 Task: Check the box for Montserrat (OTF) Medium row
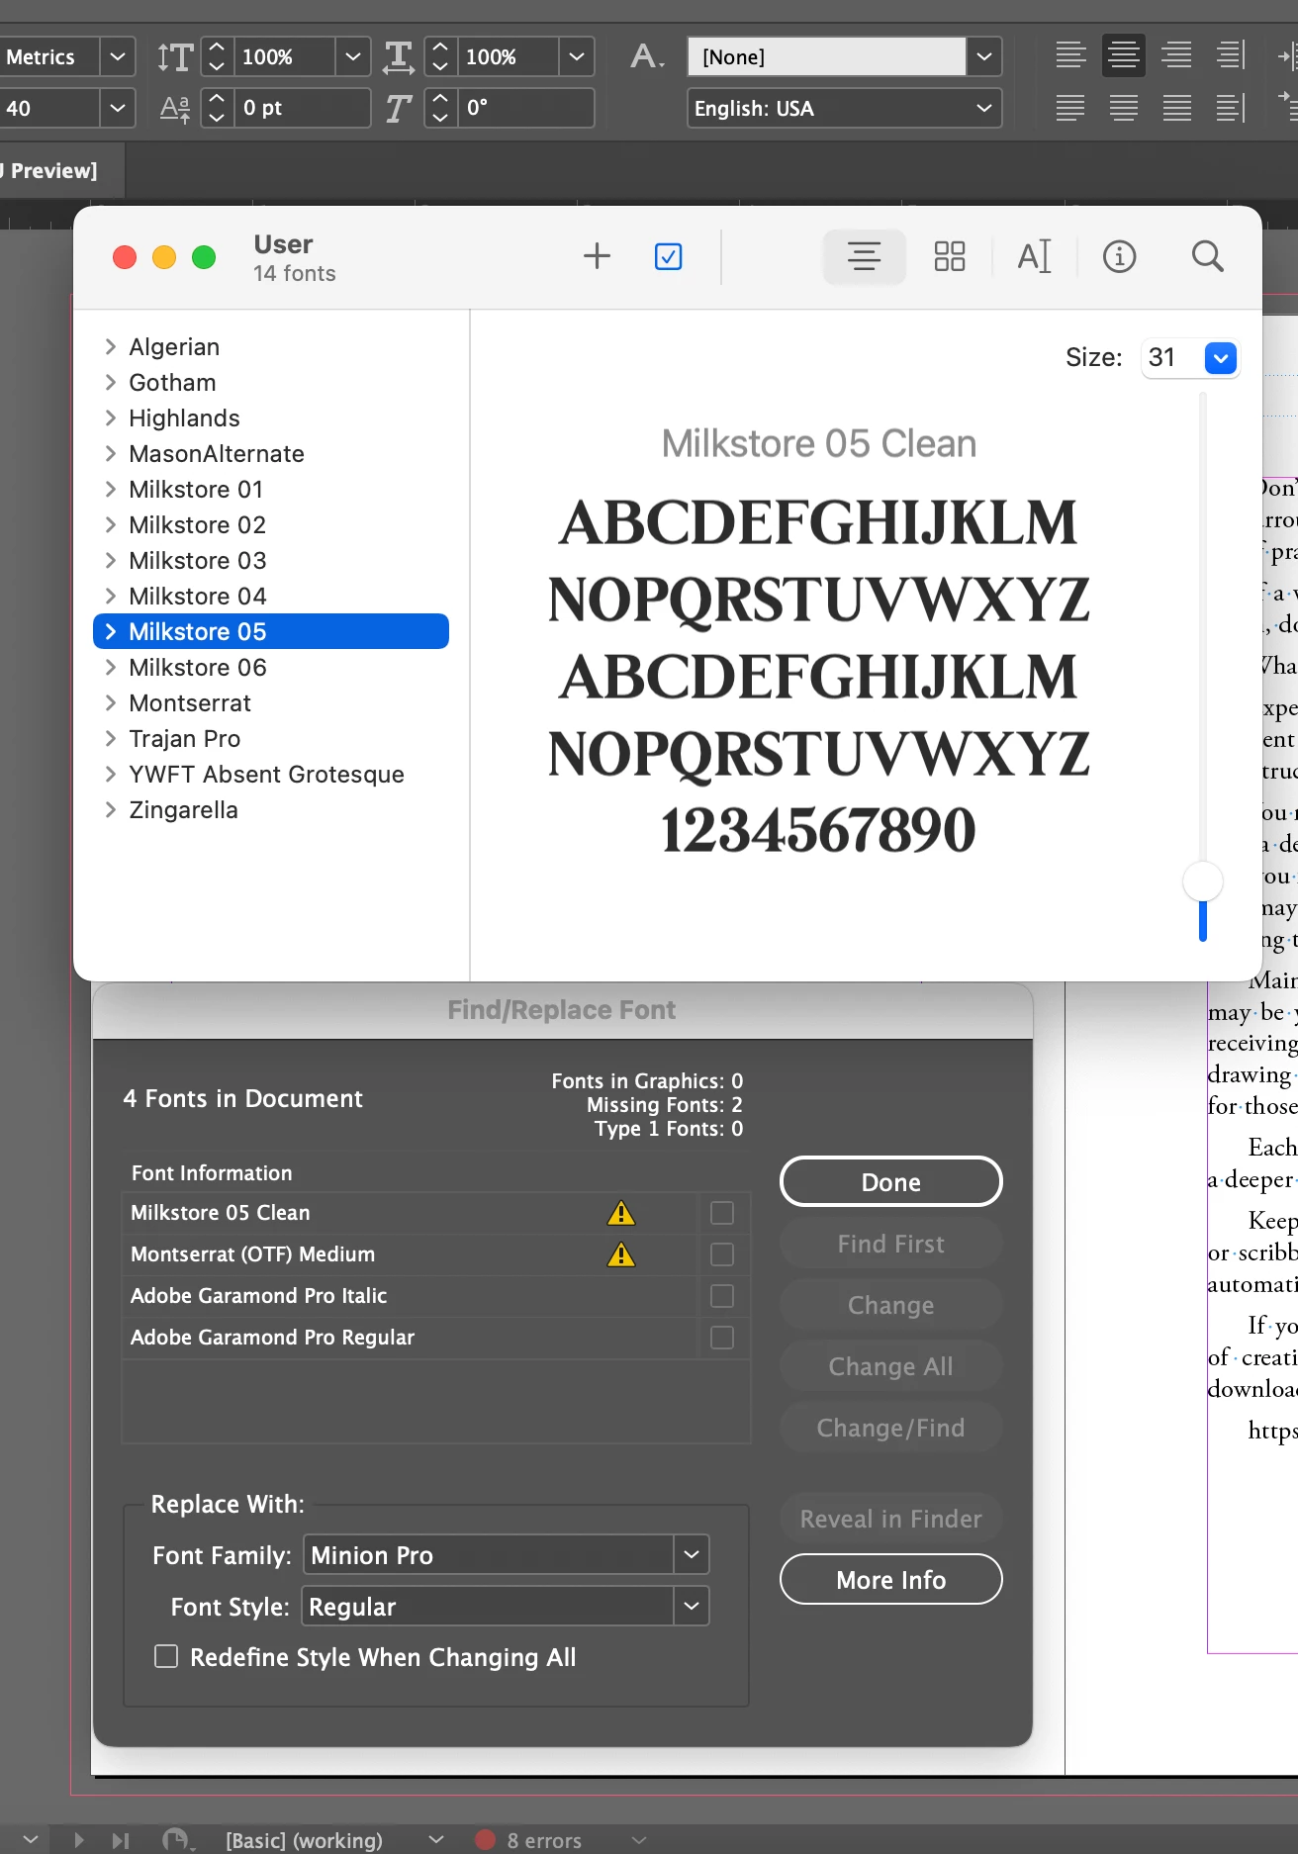tap(722, 1254)
